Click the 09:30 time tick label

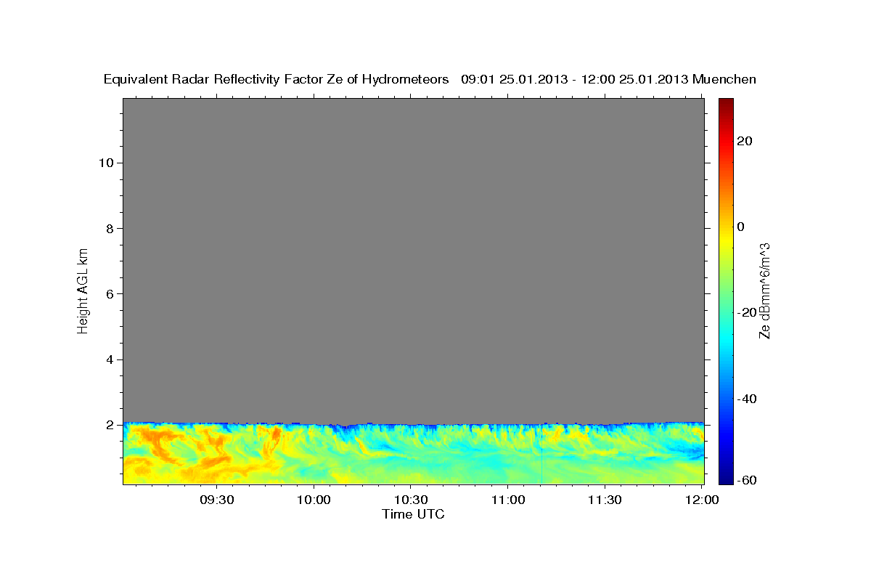point(216,500)
